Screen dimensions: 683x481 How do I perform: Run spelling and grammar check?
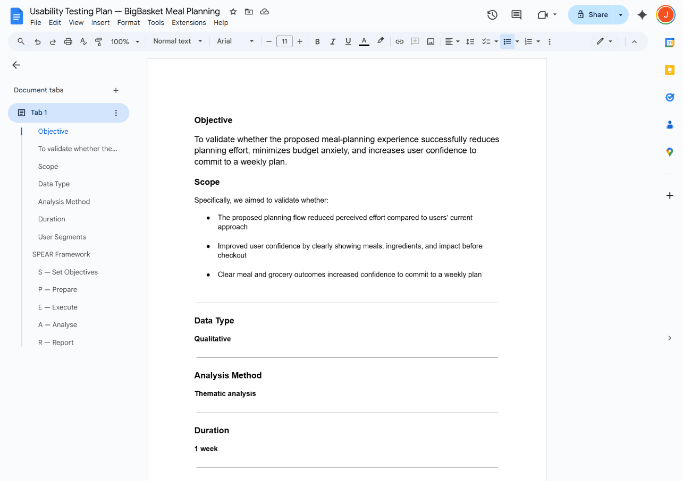click(x=83, y=41)
